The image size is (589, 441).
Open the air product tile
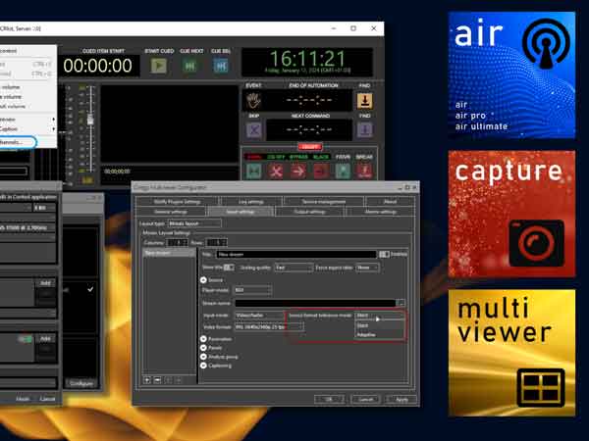(511, 75)
